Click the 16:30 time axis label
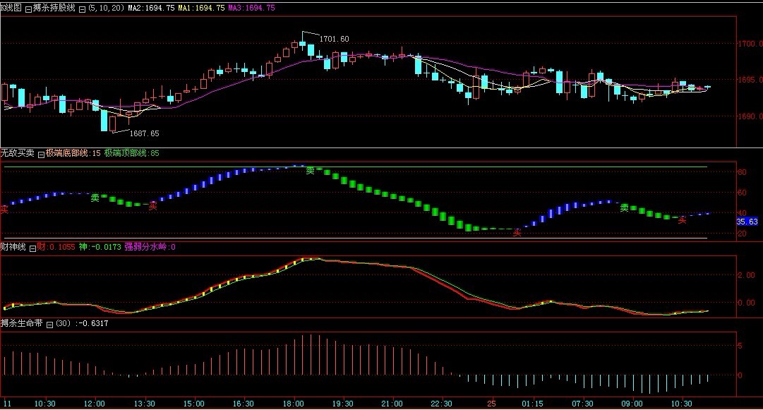This screenshot has width=763, height=410. pos(244,404)
